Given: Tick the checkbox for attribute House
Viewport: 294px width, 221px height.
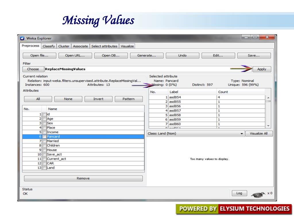Looking at the screenshot, I should [44, 150].
